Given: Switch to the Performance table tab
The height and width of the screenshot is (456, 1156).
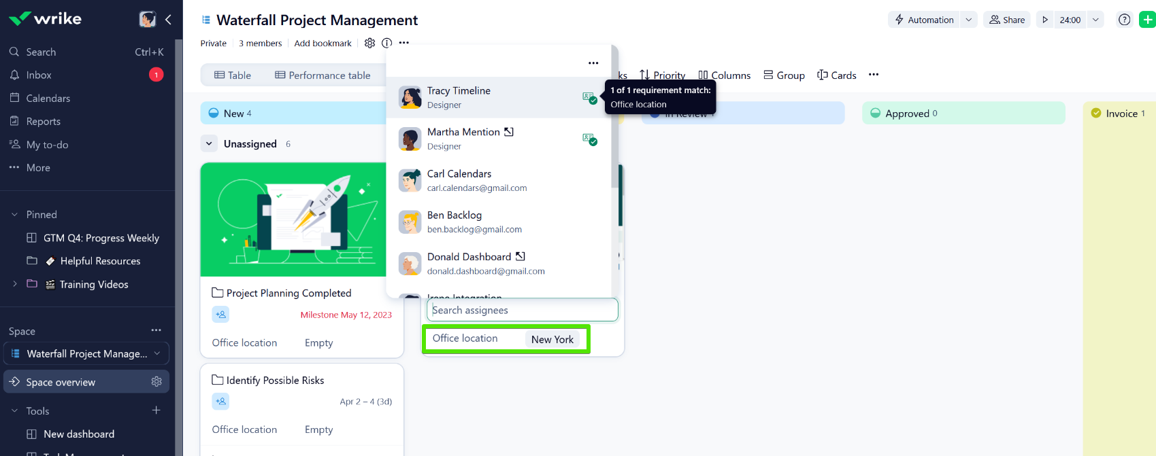Looking at the screenshot, I should (323, 75).
